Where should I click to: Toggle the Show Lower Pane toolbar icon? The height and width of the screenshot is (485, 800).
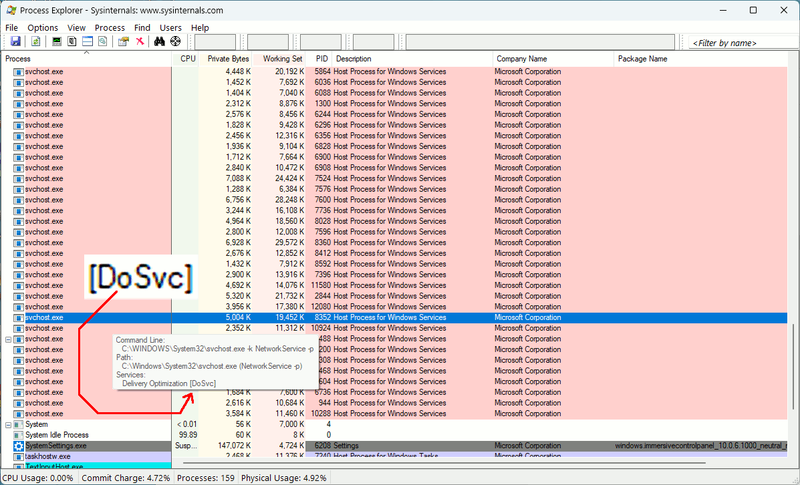coord(88,41)
